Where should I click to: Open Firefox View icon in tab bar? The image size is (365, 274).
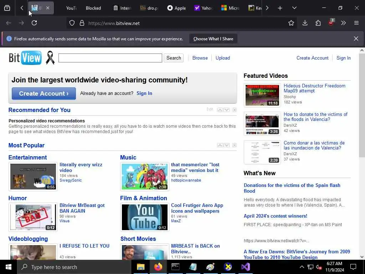[7, 8]
